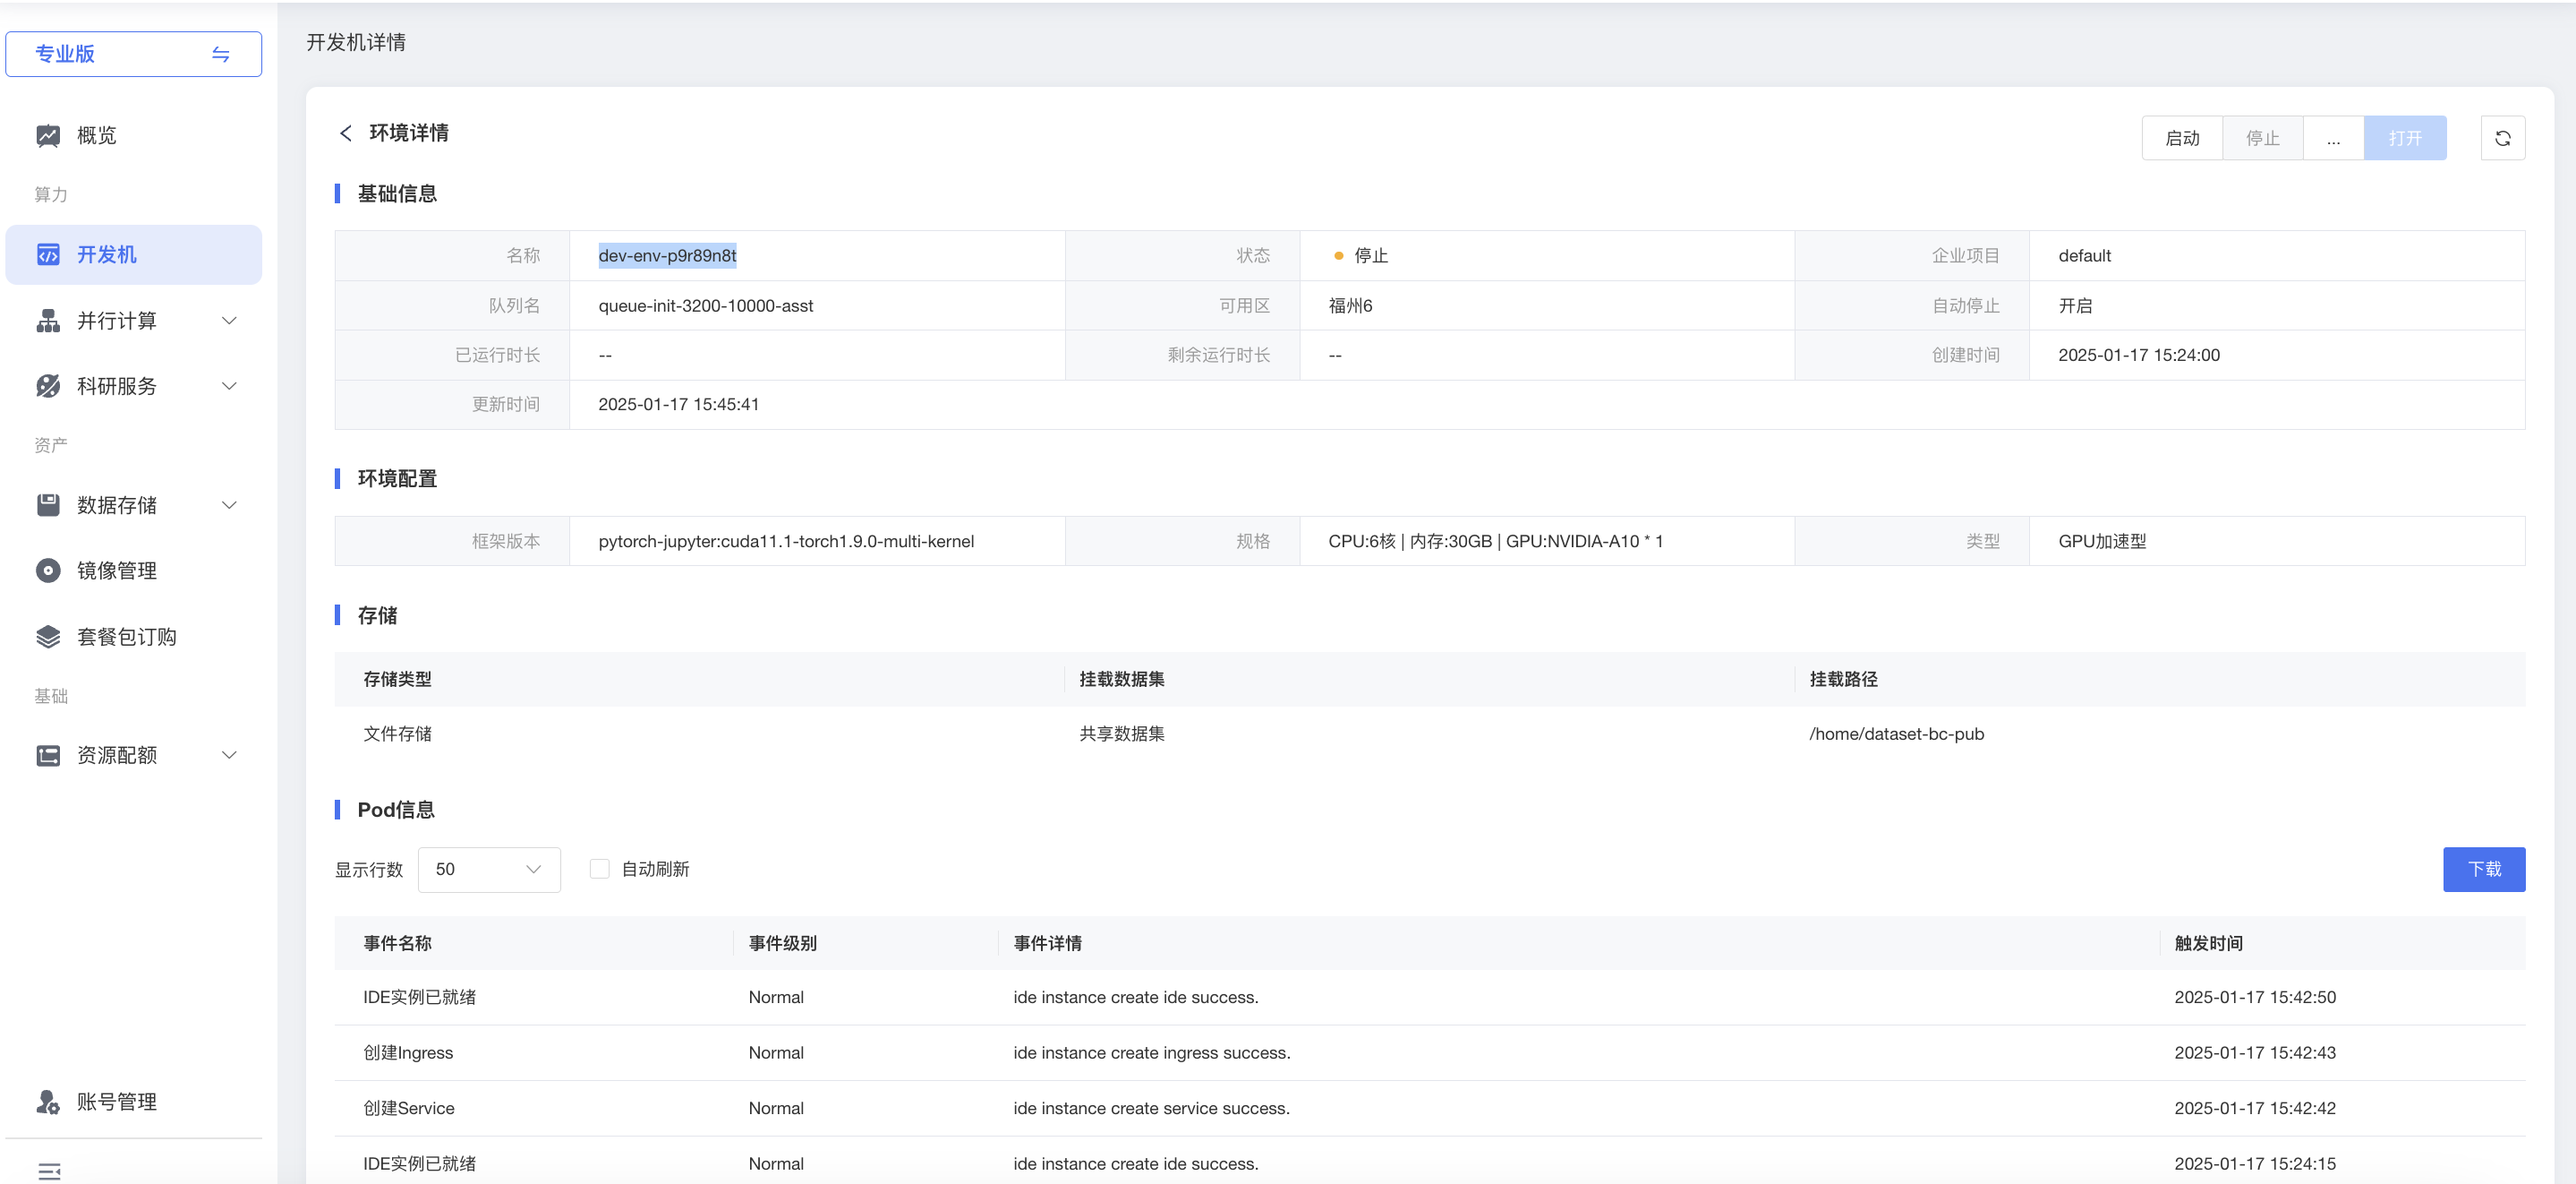Image resolution: width=2576 pixels, height=1184 pixels.
Task: Click the 开发机 code window icon
Action: pyautogui.click(x=48, y=254)
